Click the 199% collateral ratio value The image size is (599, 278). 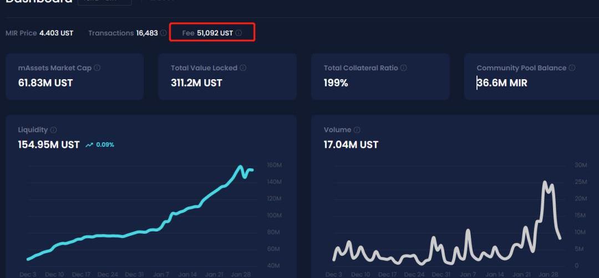click(x=336, y=83)
